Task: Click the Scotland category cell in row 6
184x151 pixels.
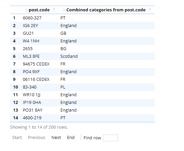Action: point(69,56)
